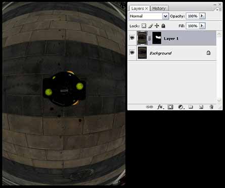Toggle lock position move icon
225x188 pixels.
157,26
